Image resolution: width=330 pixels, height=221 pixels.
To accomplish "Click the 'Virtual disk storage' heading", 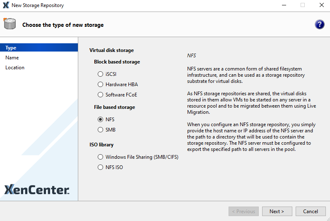I will pos(111,50).
